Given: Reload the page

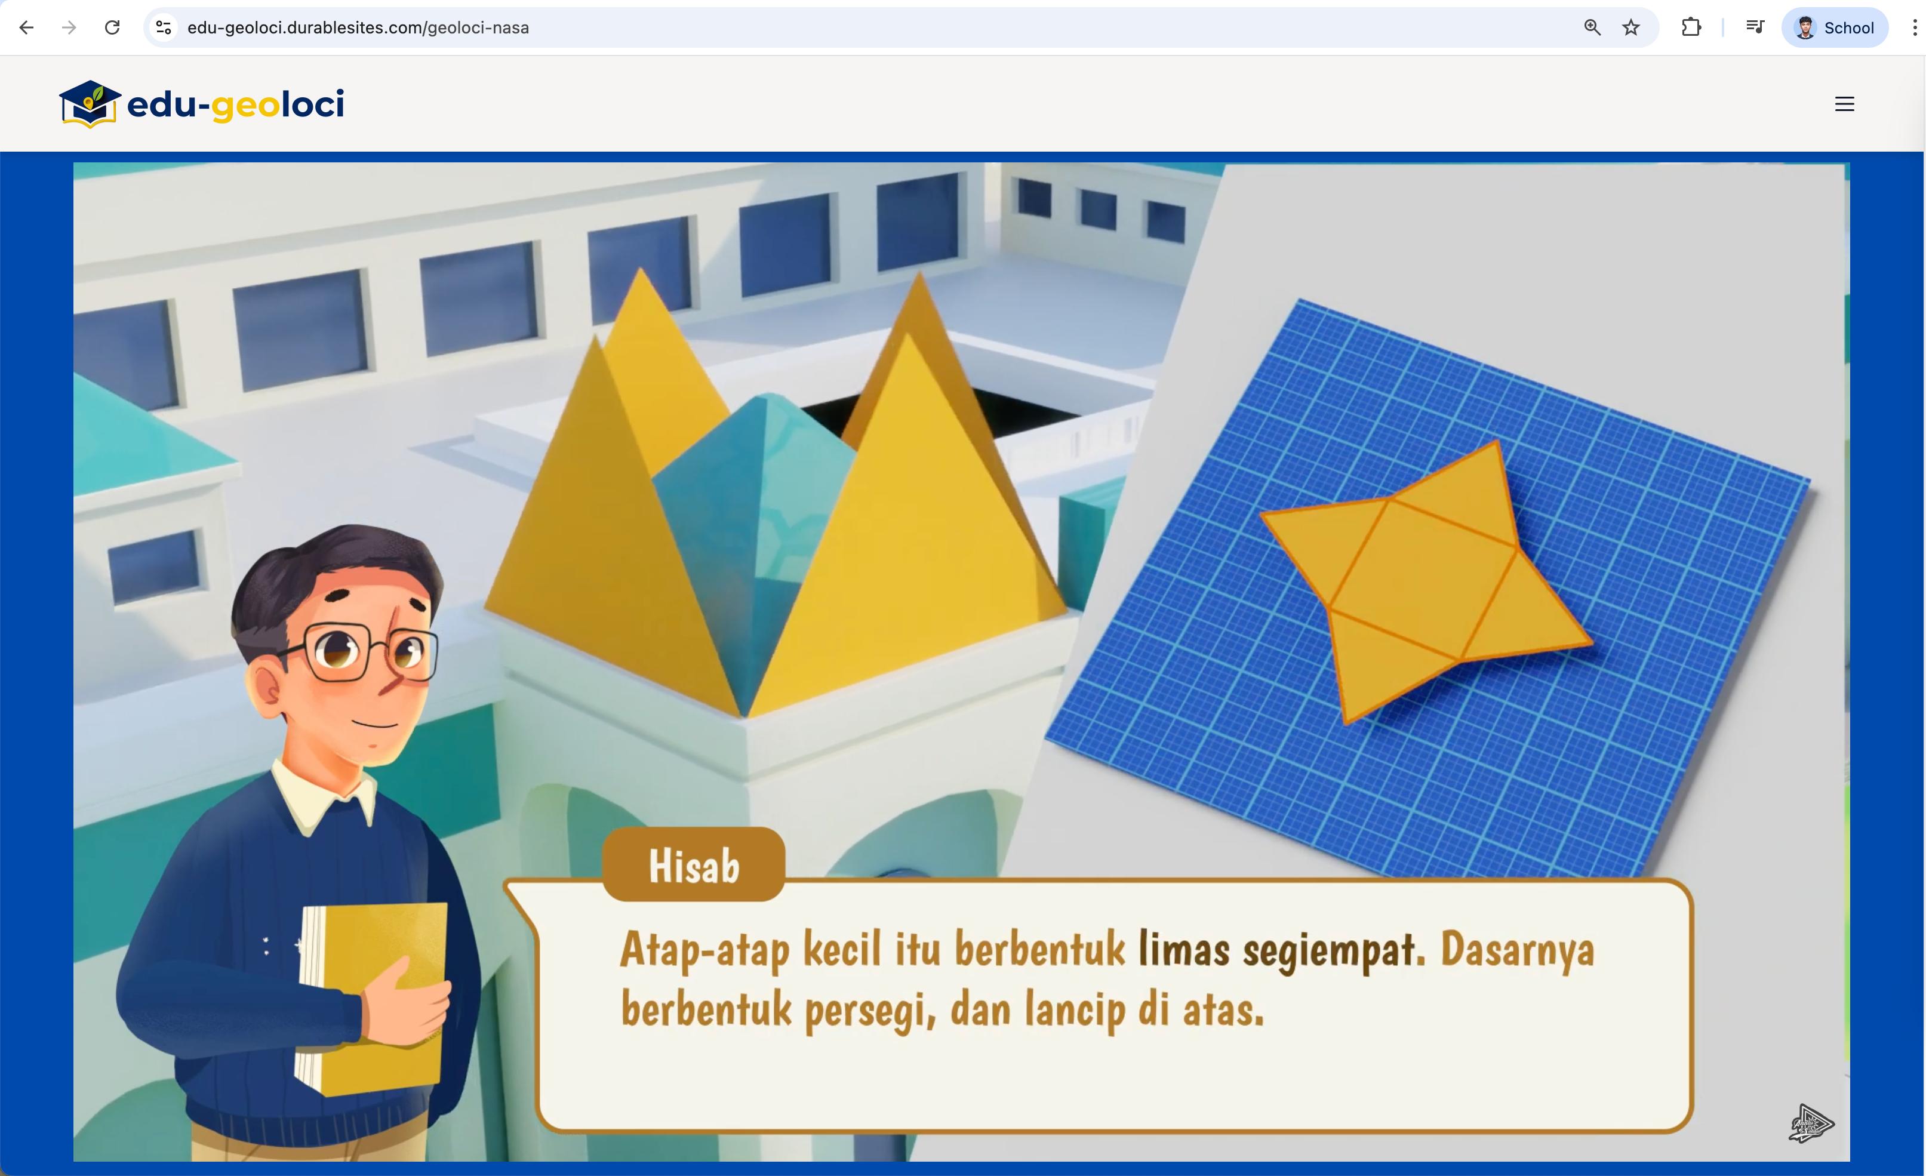Looking at the screenshot, I should 113,28.
